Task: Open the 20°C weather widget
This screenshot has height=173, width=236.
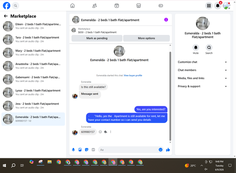Action: click(190, 165)
